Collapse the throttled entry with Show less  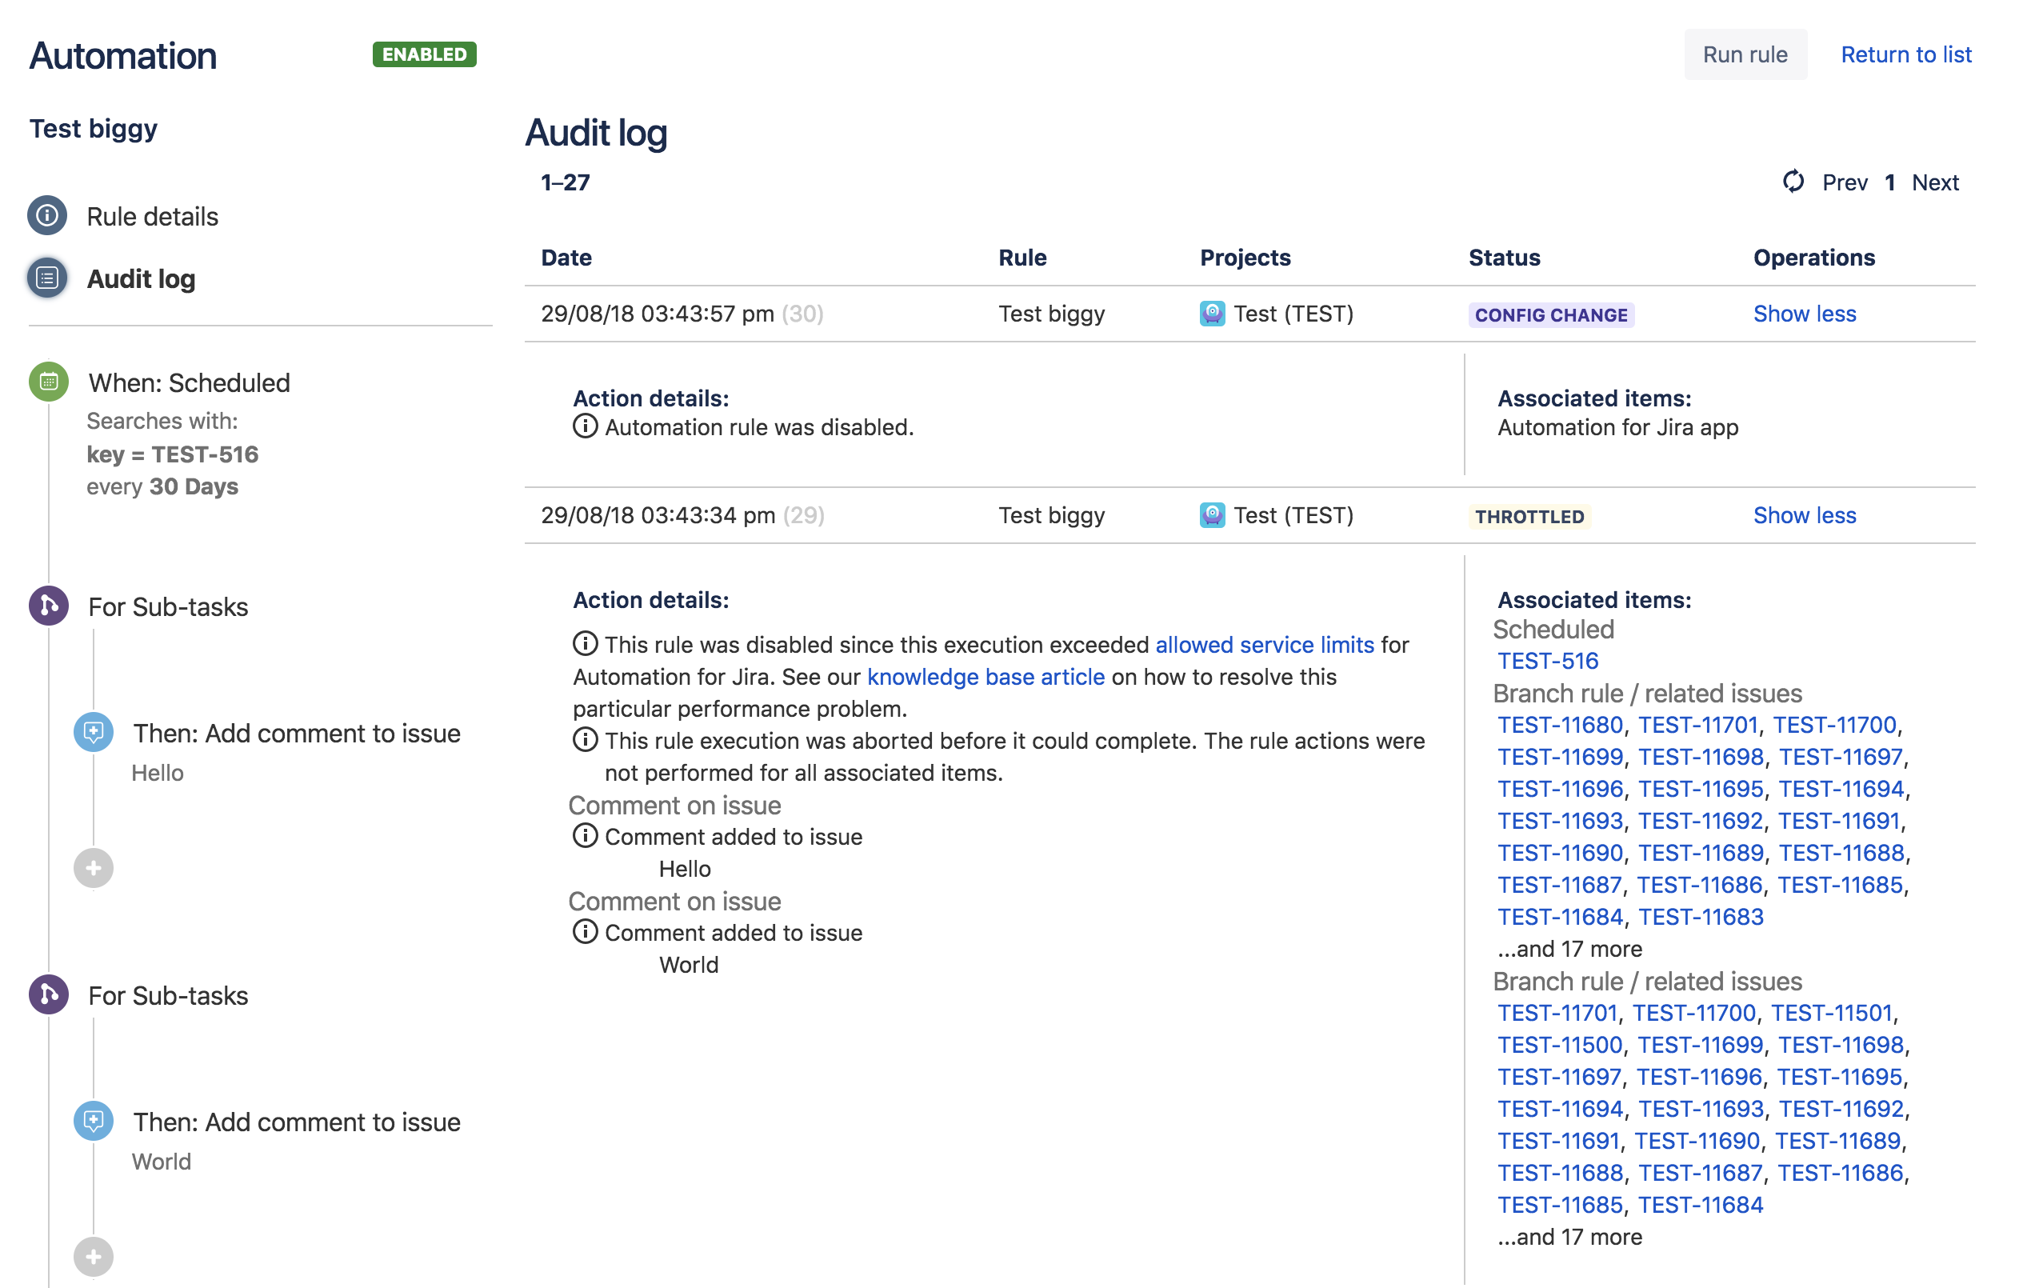[x=1803, y=515]
